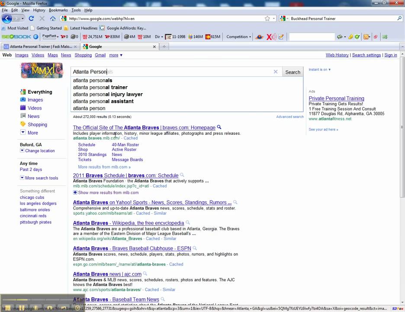Reload the page using the refresh icon
Viewport: 405px width, 312px height.
pyautogui.click(x=31, y=18)
